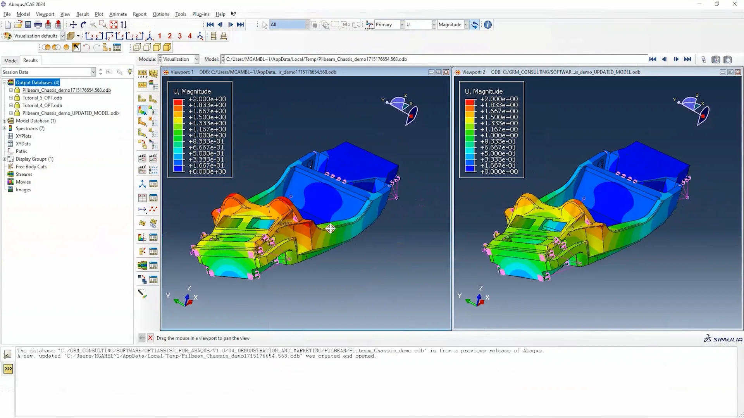Toggle the Replace display group circle icon
Image resolution: width=744 pixels, height=418 pixels.
tap(66, 47)
